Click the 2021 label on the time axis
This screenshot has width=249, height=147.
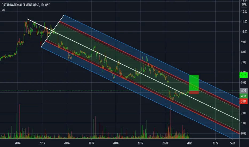pyautogui.click(x=190, y=143)
